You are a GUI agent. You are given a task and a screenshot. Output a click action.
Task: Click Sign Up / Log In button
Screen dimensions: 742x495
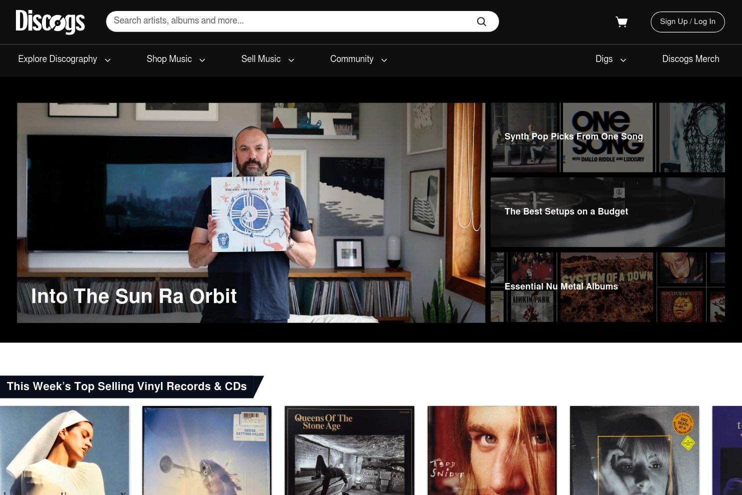click(688, 21)
